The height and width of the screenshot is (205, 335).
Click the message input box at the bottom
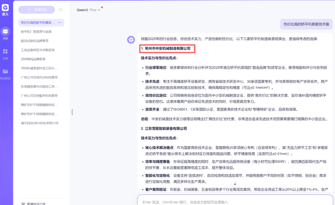(x=229, y=201)
